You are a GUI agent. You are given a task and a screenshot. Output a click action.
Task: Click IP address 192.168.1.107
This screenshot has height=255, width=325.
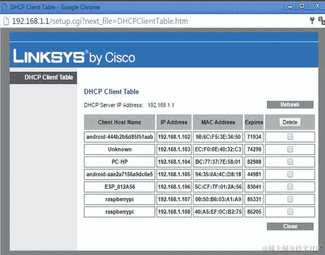point(174,199)
